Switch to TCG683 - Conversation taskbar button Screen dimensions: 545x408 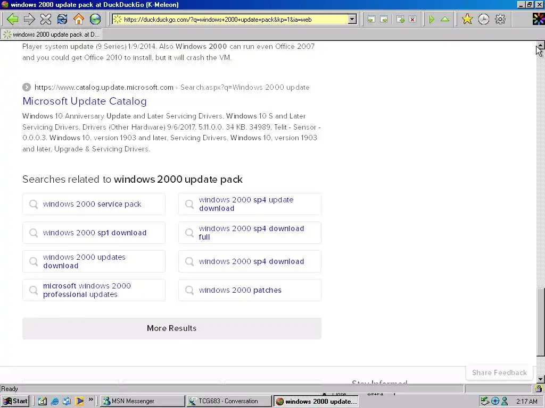point(229,401)
